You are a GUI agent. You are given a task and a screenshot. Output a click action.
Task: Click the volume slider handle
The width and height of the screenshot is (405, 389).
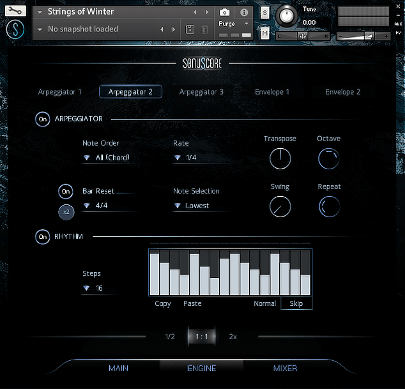pos(369,36)
